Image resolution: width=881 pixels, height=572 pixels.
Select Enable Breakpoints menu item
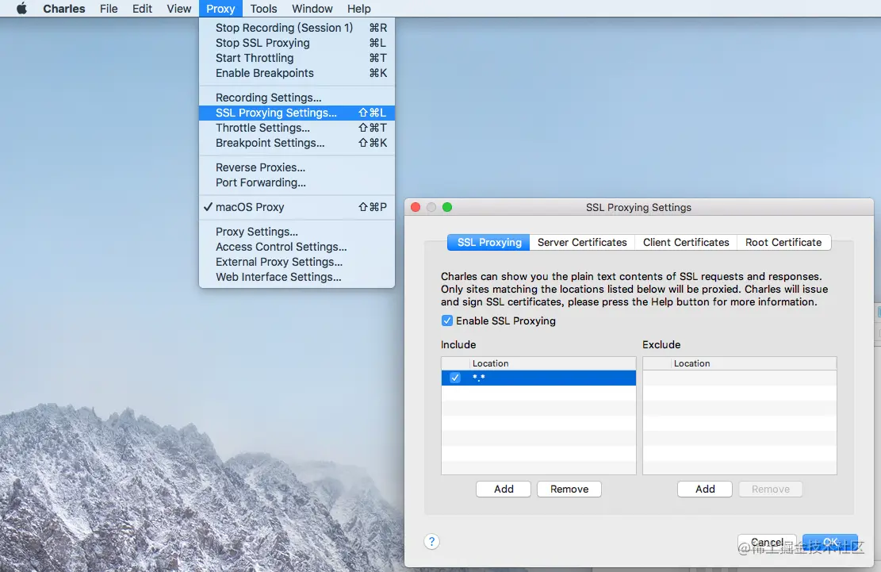tap(297, 74)
